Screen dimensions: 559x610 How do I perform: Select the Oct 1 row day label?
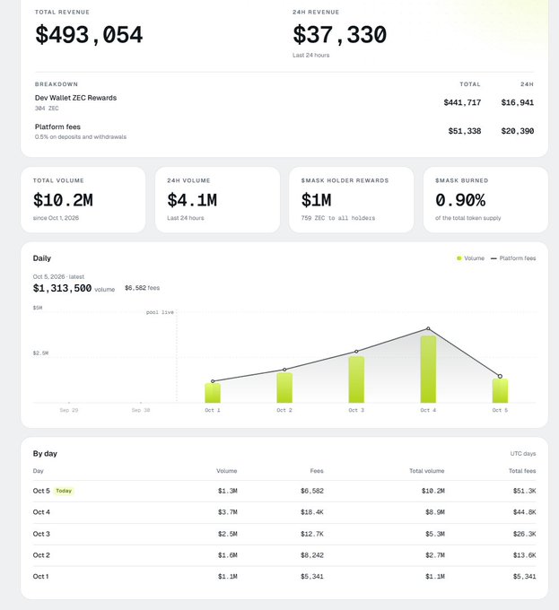[x=41, y=576]
